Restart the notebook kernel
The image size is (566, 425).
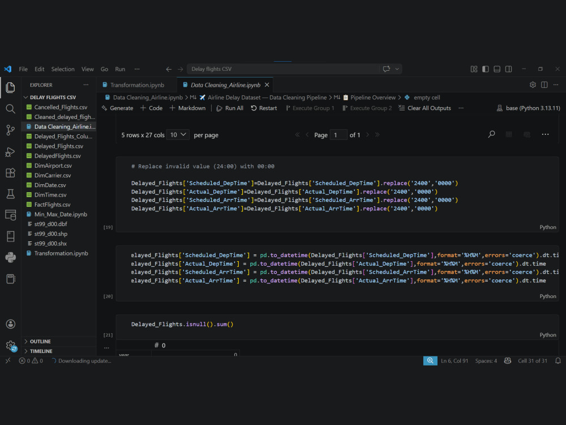coord(264,108)
